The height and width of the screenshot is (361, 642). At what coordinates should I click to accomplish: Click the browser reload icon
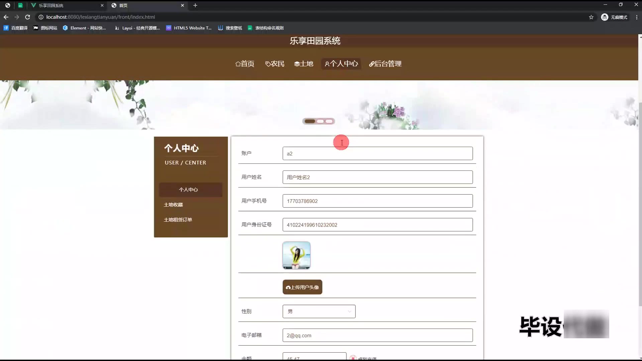tap(28, 17)
